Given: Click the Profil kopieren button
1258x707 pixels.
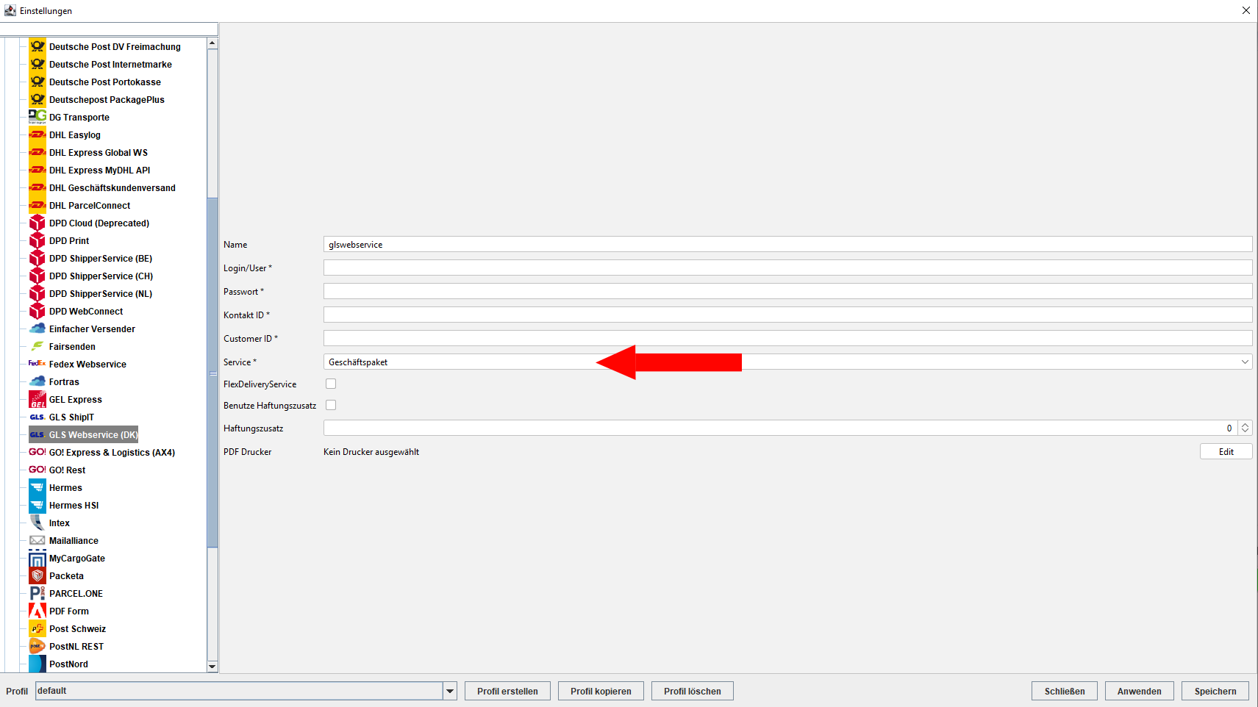Looking at the screenshot, I should click(x=601, y=691).
